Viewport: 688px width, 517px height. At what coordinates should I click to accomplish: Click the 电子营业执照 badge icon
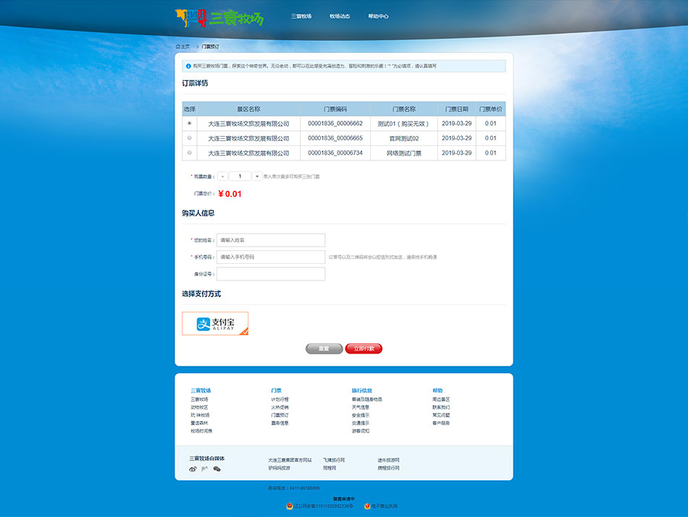[x=368, y=506]
